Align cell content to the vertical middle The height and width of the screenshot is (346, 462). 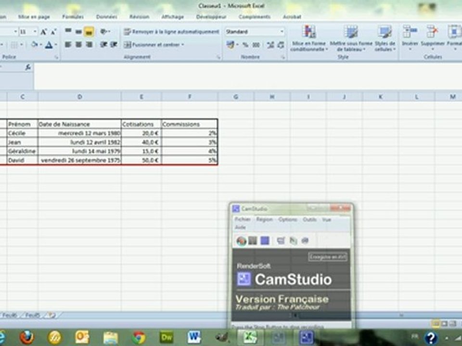click(x=78, y=31)
